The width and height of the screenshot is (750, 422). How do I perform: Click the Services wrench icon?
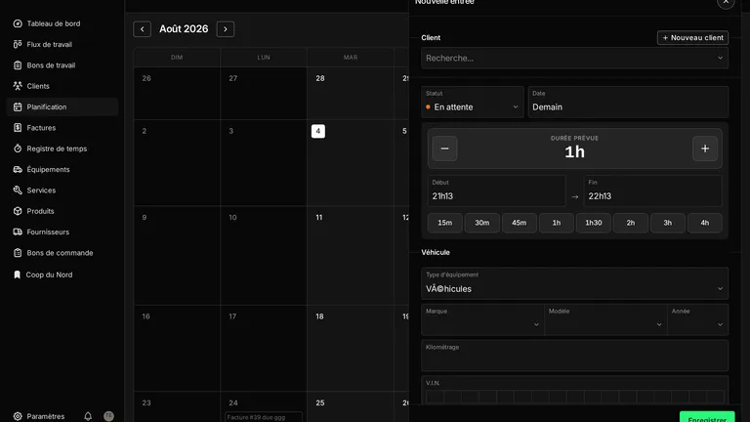18,190
